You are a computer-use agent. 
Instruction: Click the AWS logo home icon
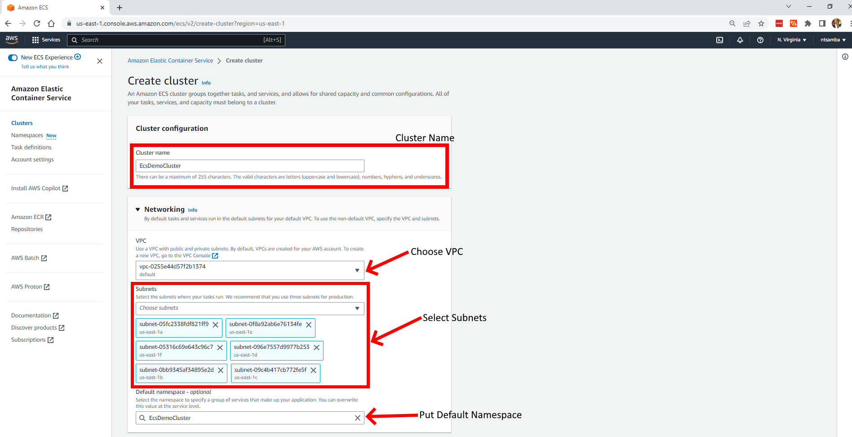tap(12, 40)
